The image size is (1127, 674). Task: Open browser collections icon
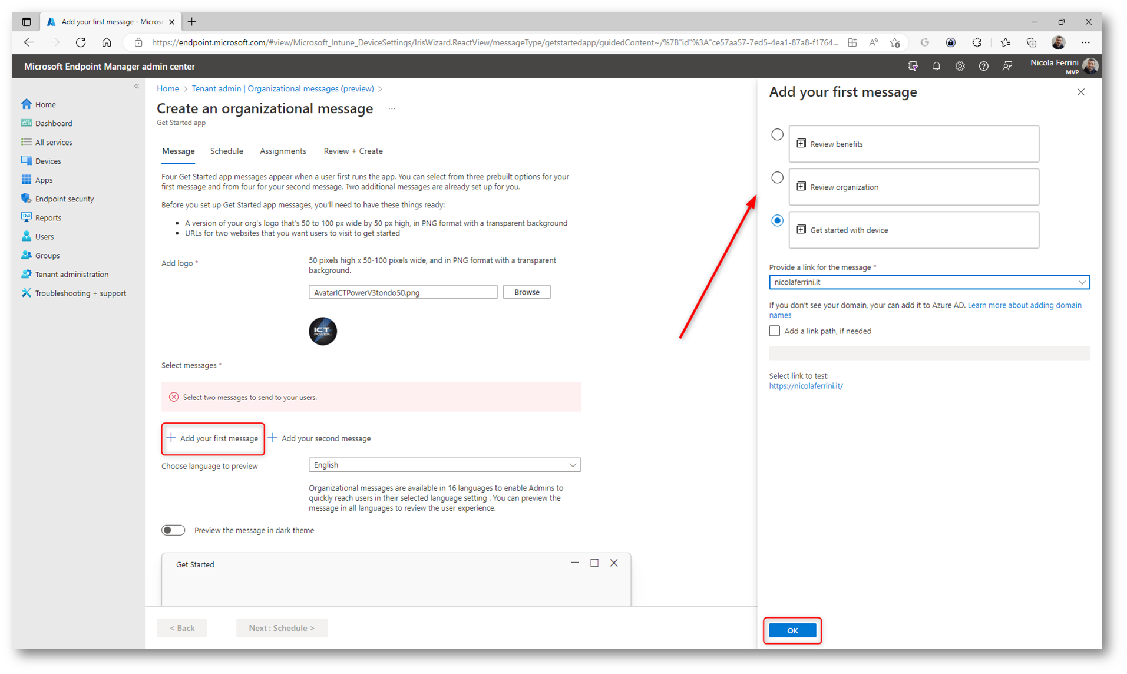1031,42
